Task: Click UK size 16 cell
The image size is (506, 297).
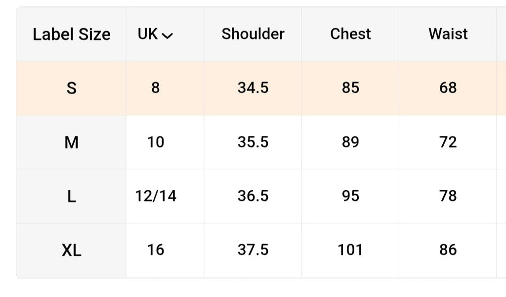Action: coord(156,250)
